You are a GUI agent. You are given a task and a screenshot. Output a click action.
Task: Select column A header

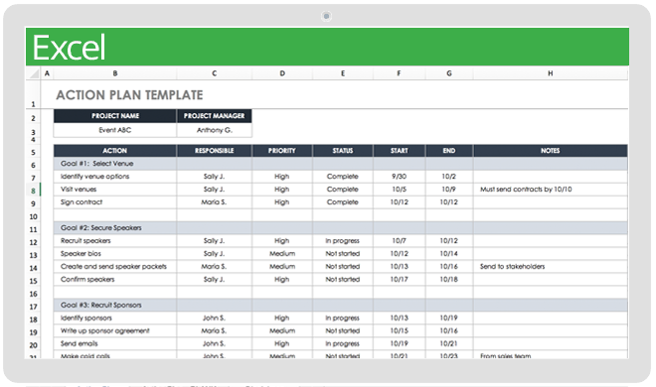tap(47, 73)
